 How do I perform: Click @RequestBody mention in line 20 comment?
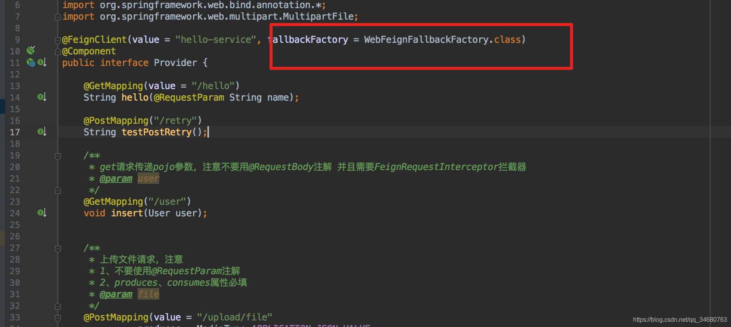pos(281,167)
